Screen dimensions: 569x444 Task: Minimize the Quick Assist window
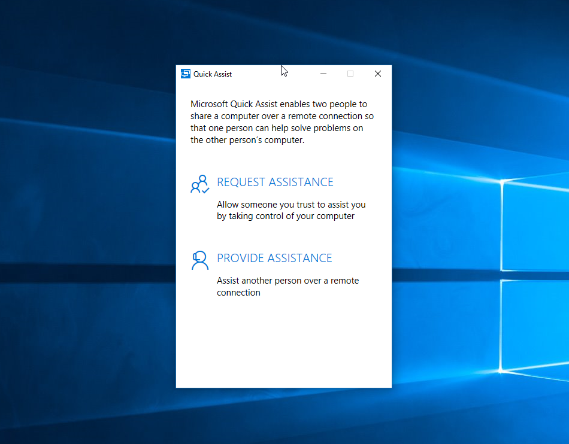pos(323,74)
